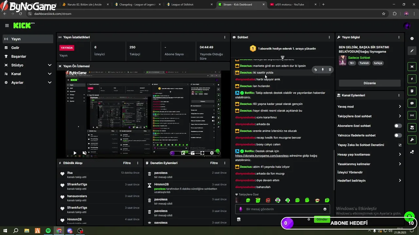419x235 pixels.
Task: Select Yayın in left sidebar
Action: click(28, 39)
